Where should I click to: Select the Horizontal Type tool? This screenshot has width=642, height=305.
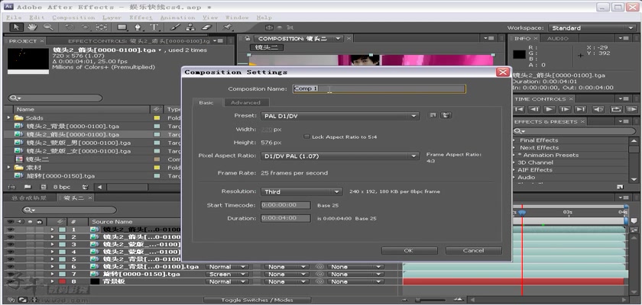pyautogui.click(x=154, y=27)
